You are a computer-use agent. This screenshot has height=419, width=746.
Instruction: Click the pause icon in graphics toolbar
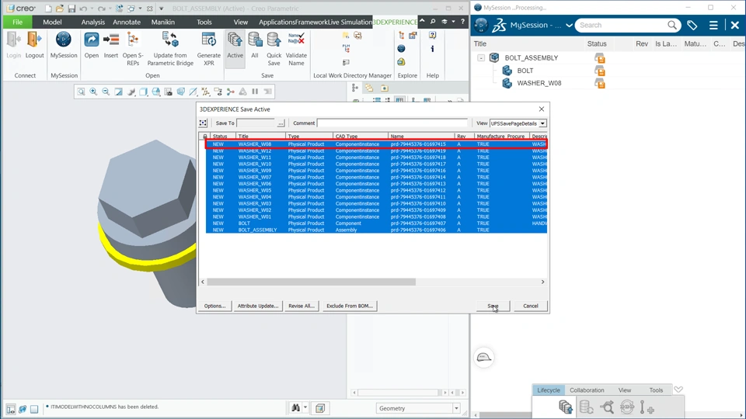click(255, 92)
